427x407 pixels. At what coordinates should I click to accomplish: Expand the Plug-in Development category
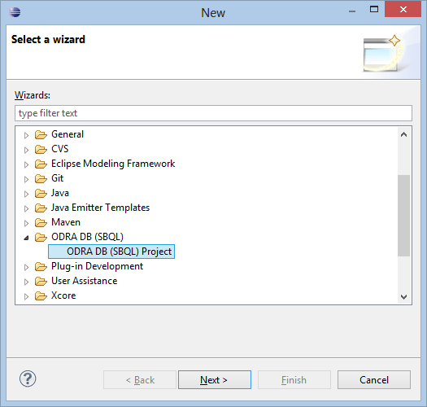click(26, 268)
